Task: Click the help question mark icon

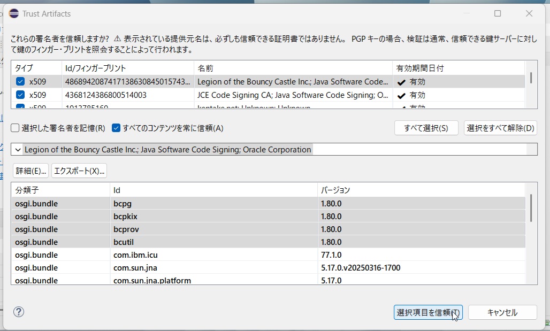Action: point(19,312)
